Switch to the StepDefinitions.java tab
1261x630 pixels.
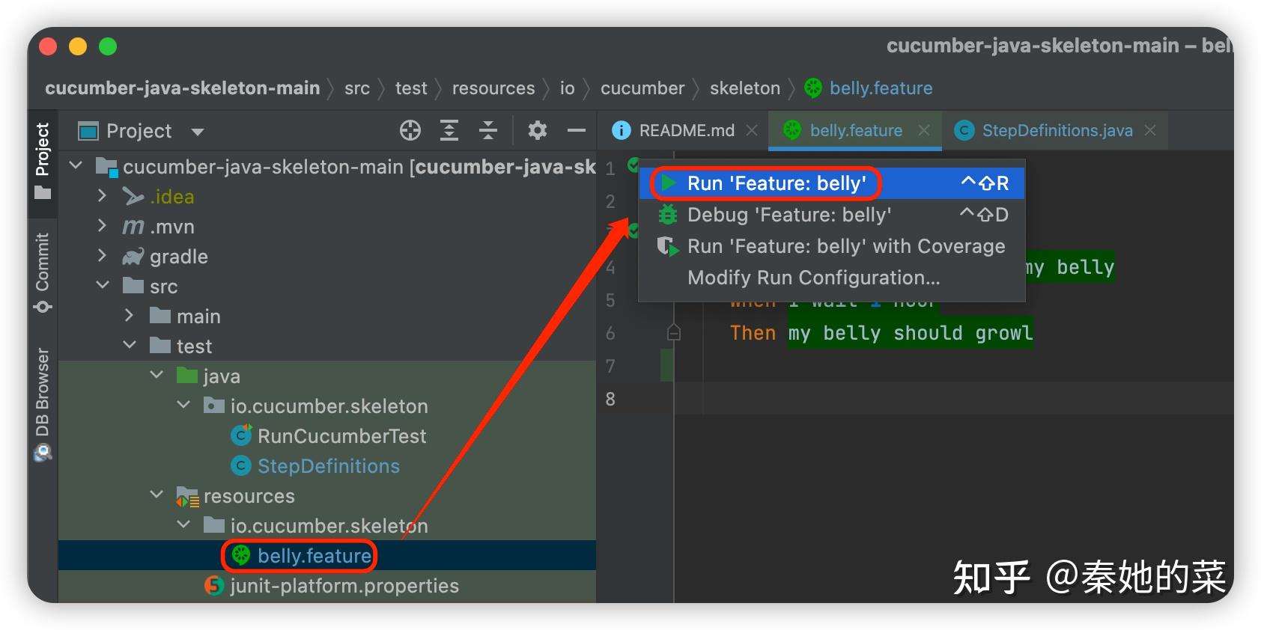(x=1057, y=131)
